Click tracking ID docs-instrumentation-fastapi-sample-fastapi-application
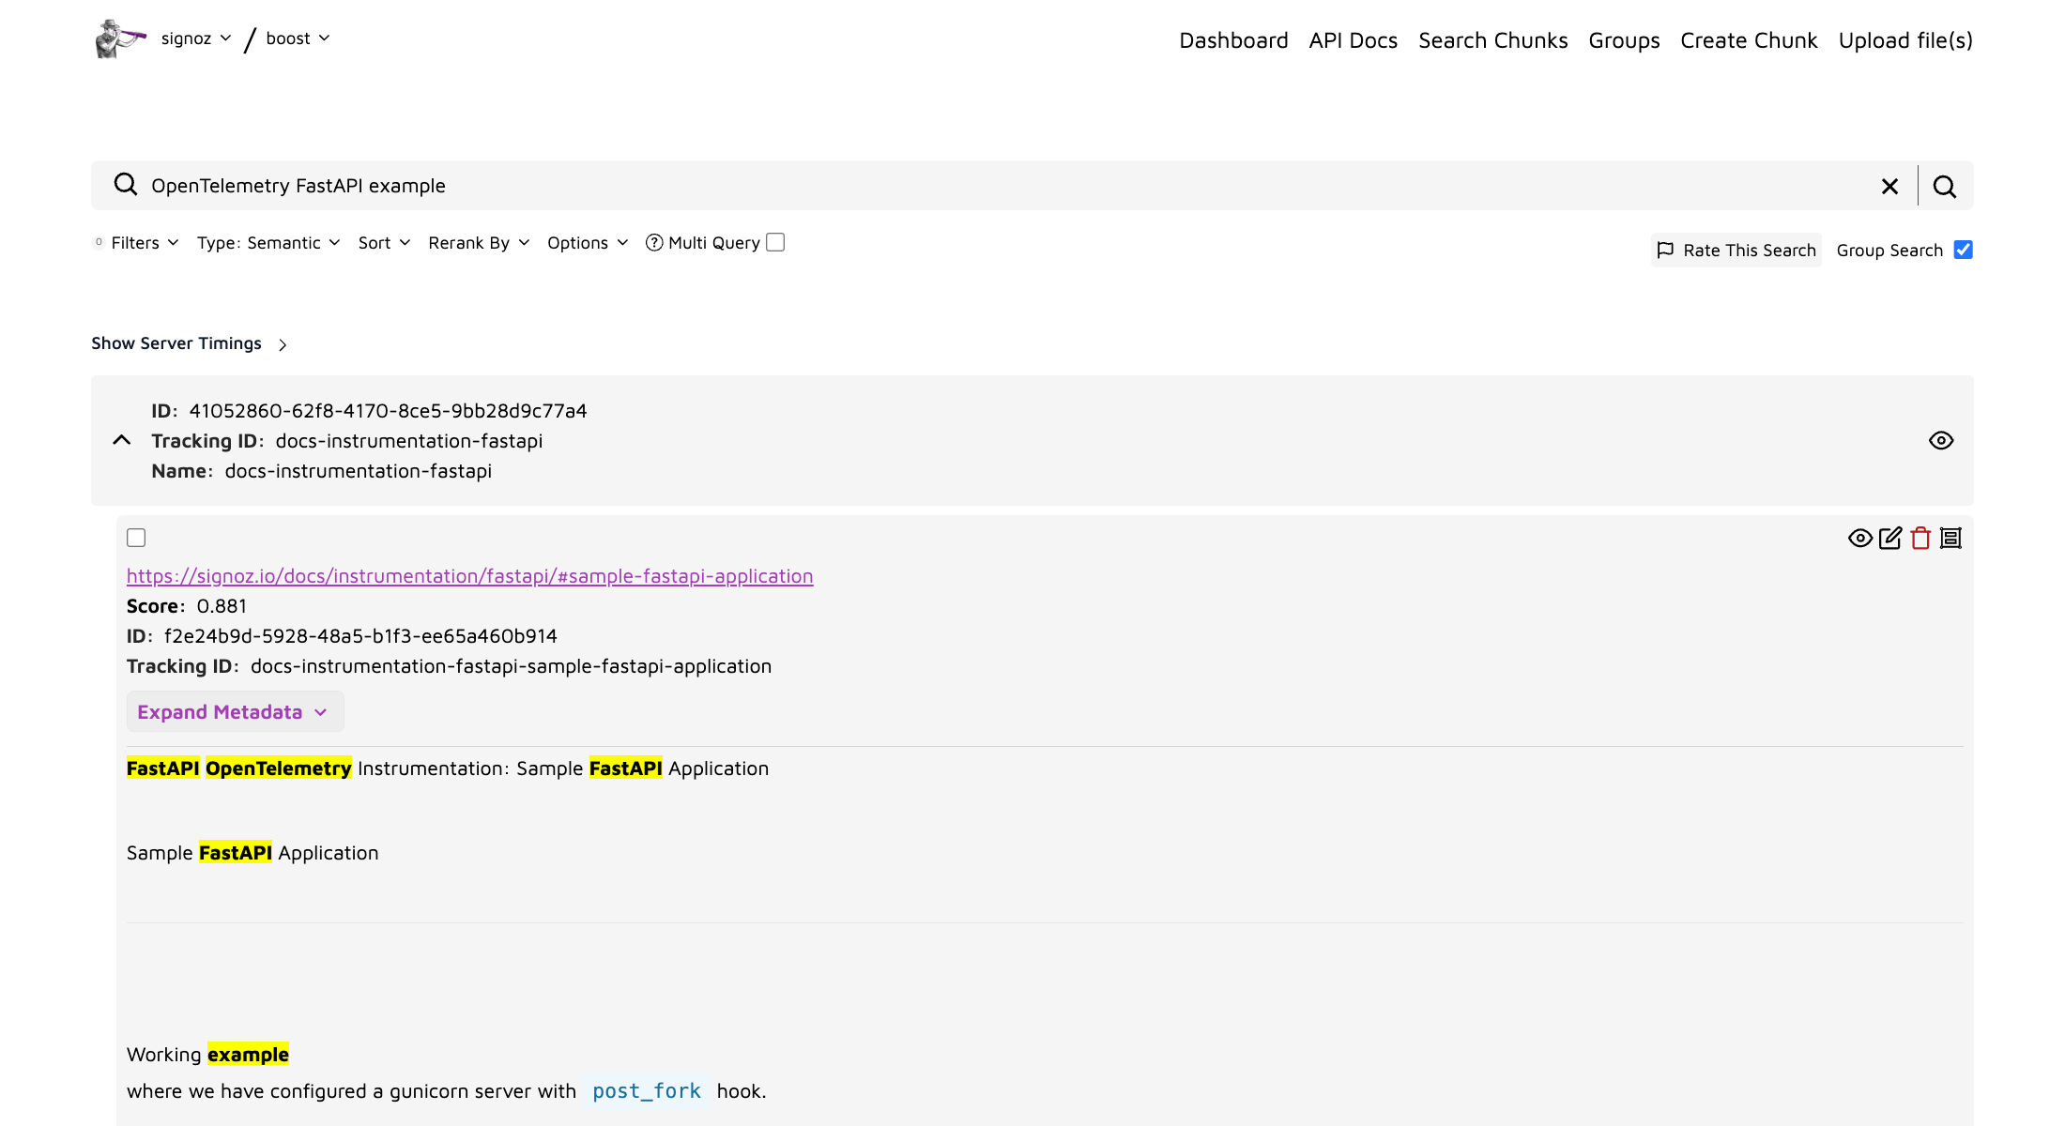The height and width of the screenshot is (1126, 2065). 511,666
